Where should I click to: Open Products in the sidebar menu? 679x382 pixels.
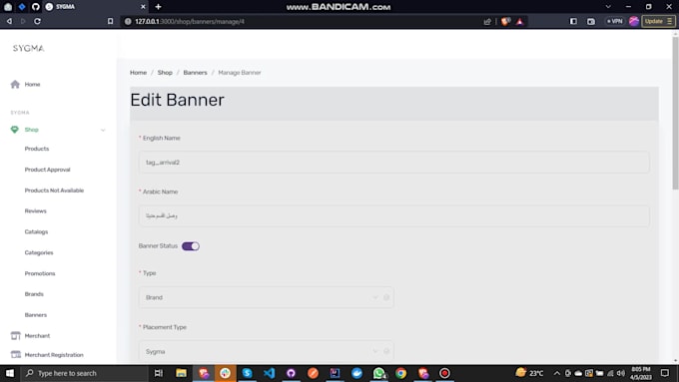37,149
